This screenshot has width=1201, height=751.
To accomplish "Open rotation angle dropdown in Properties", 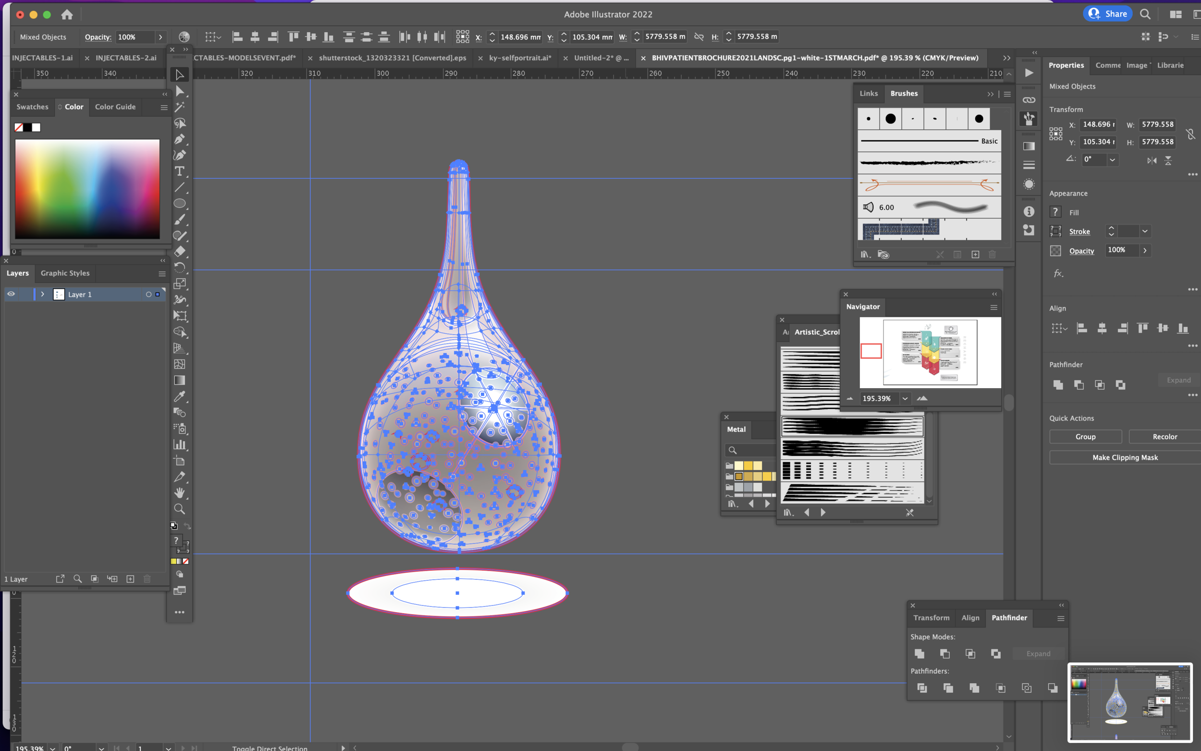I will click(x=1112, y=160).
